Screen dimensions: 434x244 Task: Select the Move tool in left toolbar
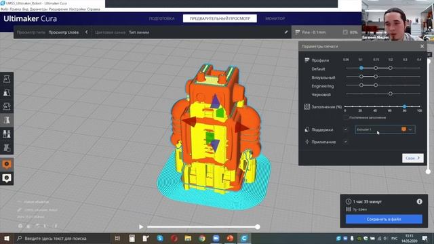pyautogui.click(x=7, y=79)
